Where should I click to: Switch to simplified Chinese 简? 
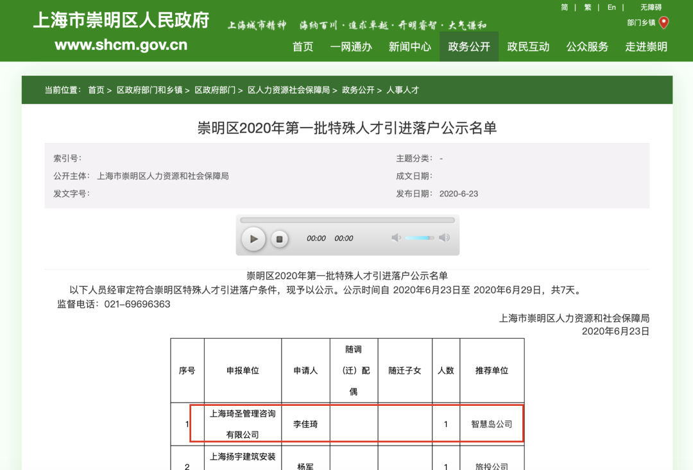(x=565, y=8)
